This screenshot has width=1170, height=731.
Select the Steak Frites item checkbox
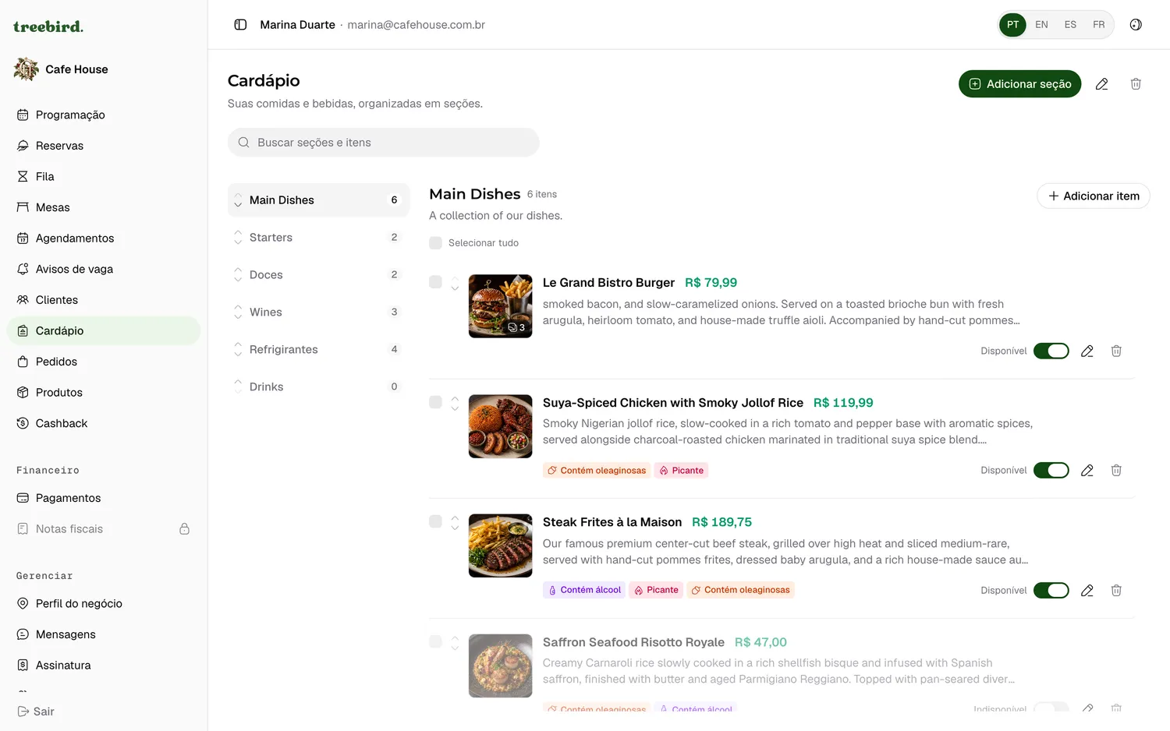point(436,521)
